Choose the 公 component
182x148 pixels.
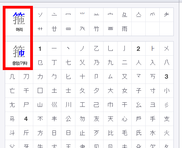[x=68, y=119]
